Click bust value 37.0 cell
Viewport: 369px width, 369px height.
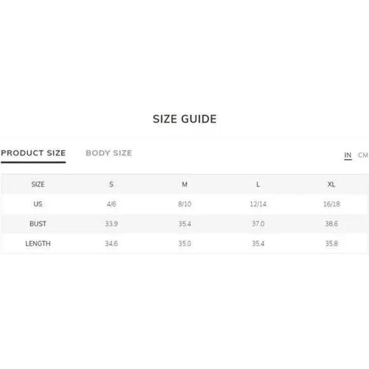(x=258, y=224)
